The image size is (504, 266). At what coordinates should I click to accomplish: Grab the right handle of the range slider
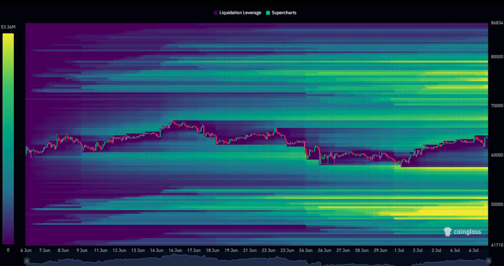point(488,261)
